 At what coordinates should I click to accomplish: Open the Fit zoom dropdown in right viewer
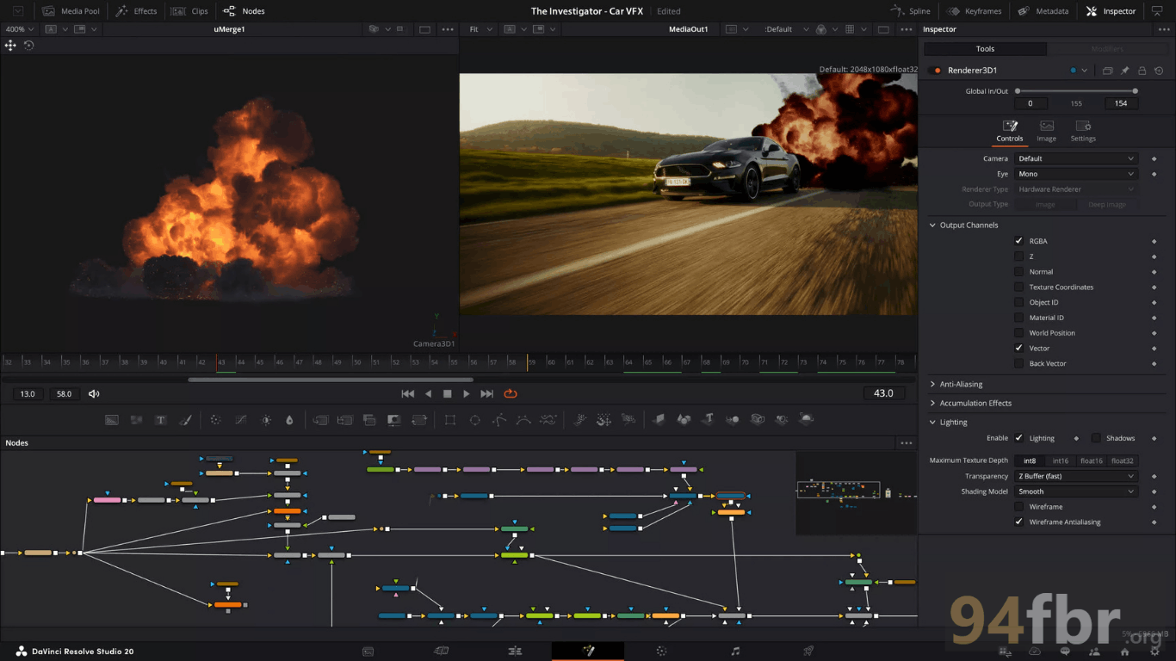tap(480, 29)
